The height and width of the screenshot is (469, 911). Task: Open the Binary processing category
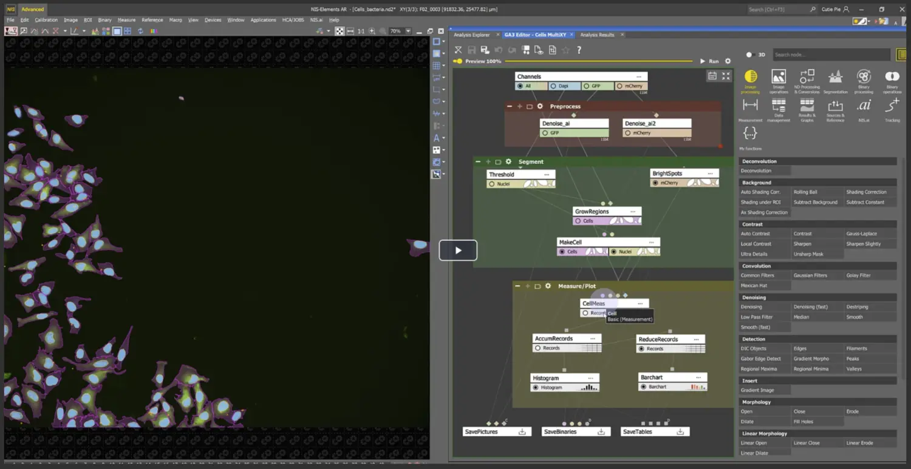[864, 80]
